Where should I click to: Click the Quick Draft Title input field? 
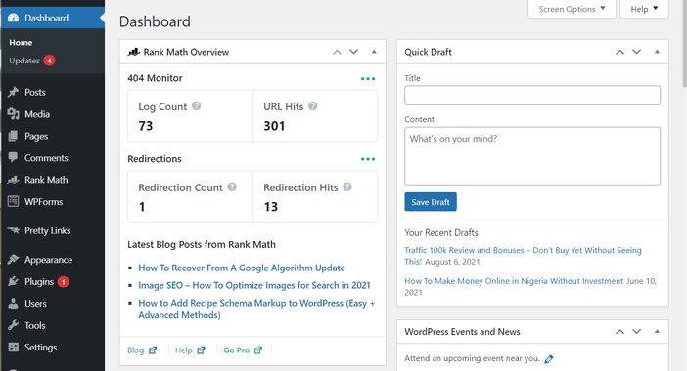(532, 95)
